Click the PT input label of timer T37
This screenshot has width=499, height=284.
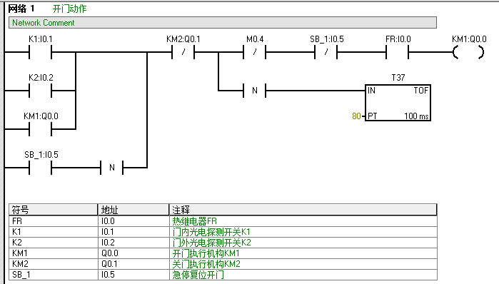click(x=373, y=116)
